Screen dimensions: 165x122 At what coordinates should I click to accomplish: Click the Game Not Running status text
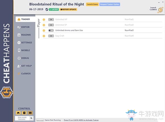tap(53, 120)
